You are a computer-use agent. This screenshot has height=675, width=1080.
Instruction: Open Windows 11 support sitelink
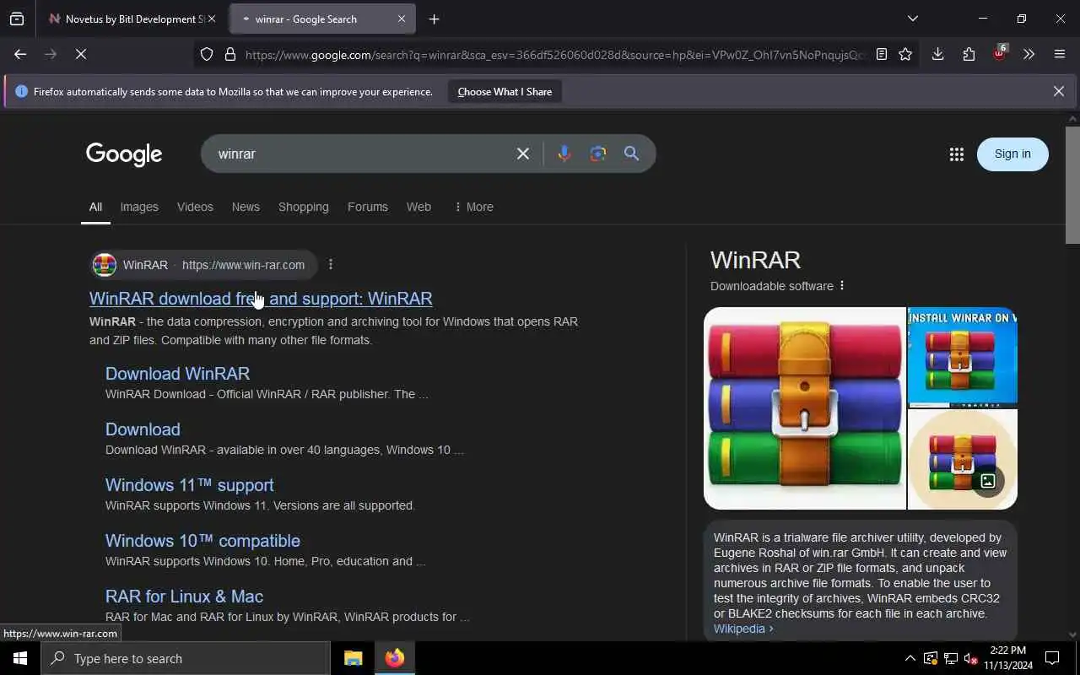click(x=189, y=484)
